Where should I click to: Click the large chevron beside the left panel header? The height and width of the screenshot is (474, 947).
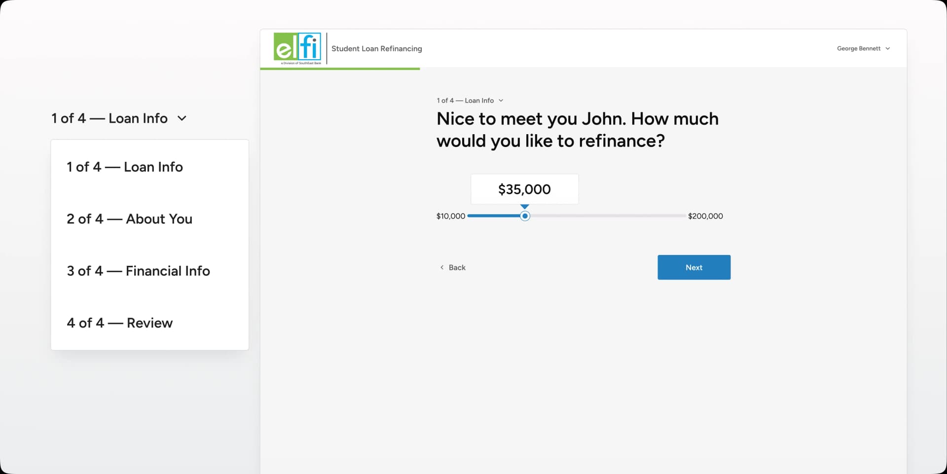182,118
